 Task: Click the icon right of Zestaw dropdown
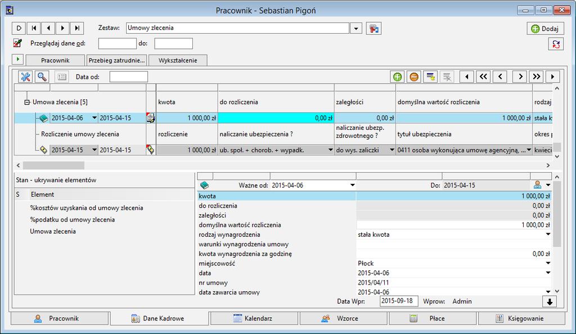373,28
